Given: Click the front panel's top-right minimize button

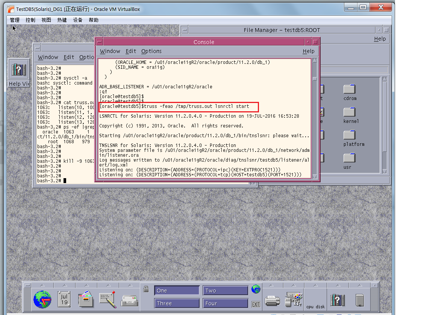Looking at the screenshot, I should 374,285.
